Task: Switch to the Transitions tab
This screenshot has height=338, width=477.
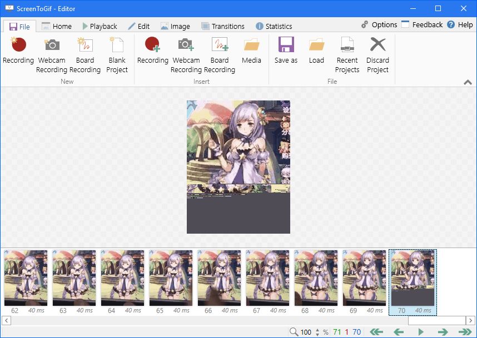Action: pos(223,27)
